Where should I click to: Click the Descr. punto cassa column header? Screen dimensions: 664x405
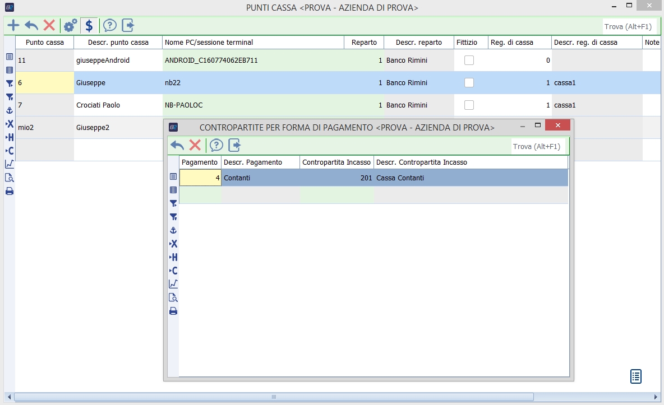pyautogui.click(x=118, y=43)
